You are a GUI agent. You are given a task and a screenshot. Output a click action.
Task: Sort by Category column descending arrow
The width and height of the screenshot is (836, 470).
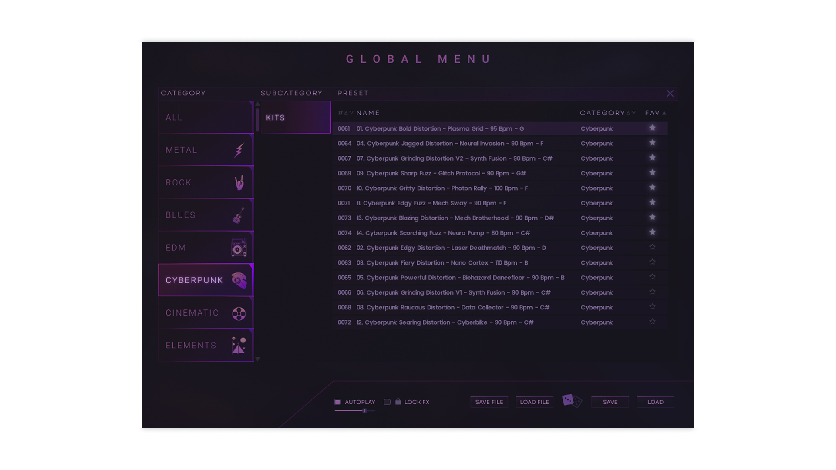pos(634,113)
